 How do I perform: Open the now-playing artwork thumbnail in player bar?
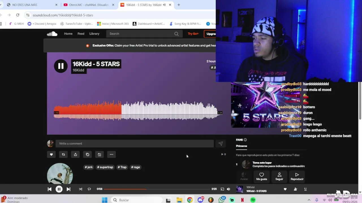240,189
